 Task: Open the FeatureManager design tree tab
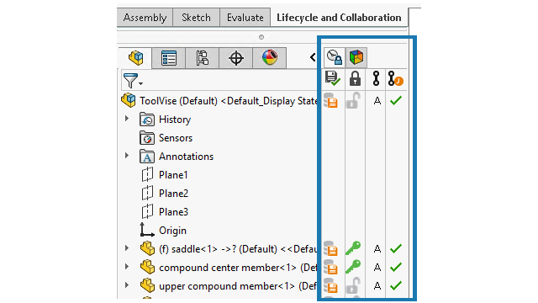[x=135, y=58]
